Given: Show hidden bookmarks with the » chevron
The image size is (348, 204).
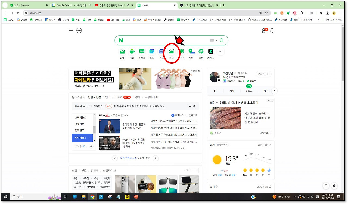Looking at the screenshot, I should coord(319,20).
